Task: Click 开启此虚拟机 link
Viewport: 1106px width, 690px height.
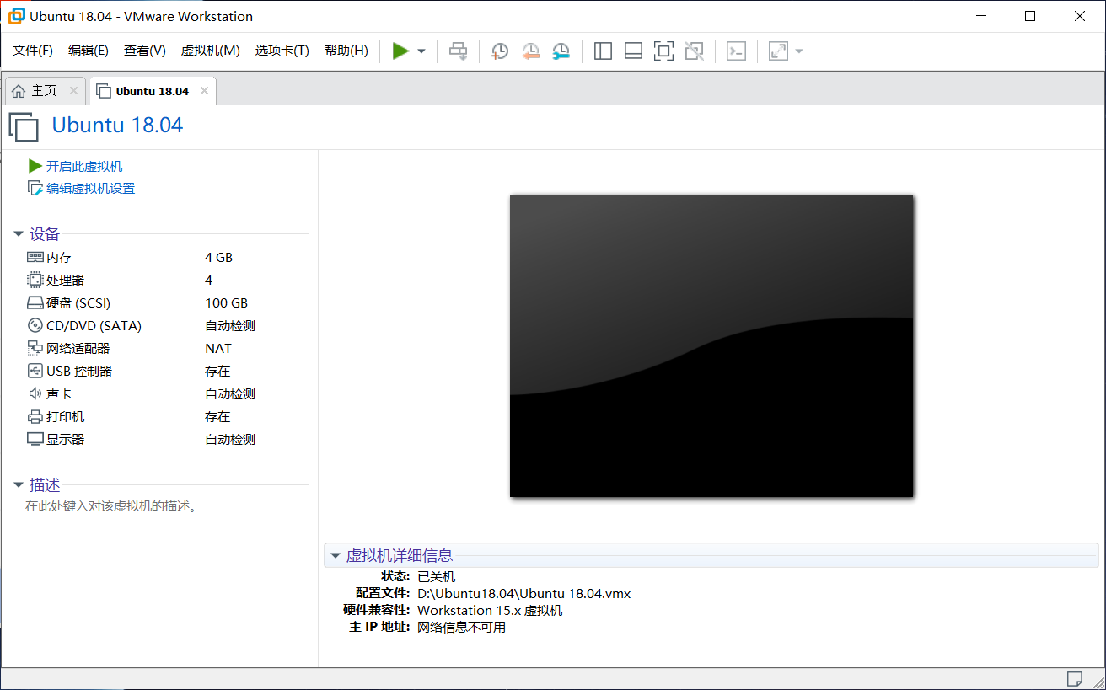Action: (x=83, y=167)
